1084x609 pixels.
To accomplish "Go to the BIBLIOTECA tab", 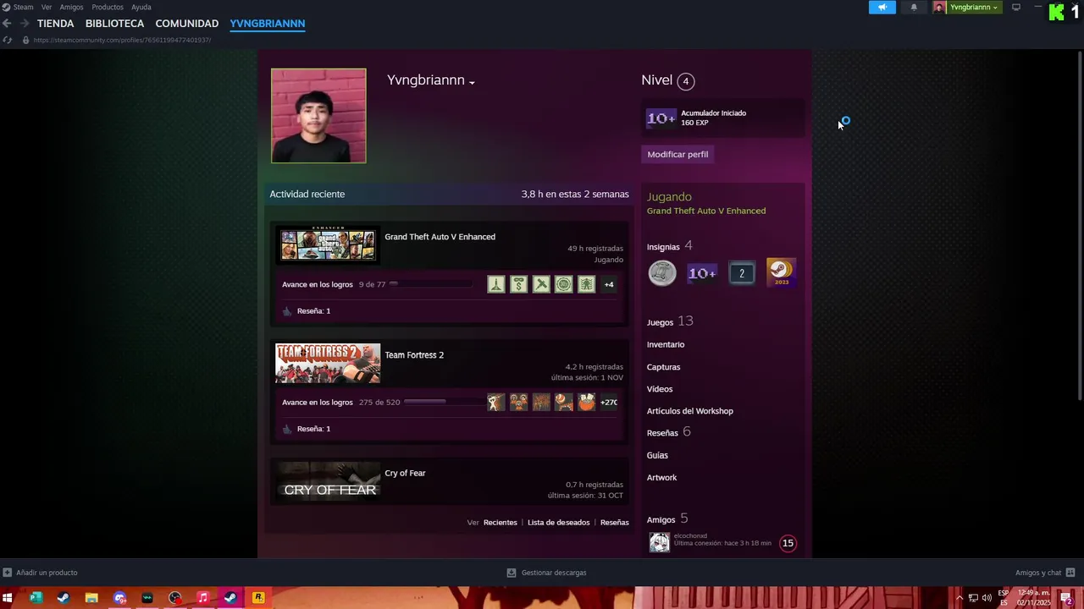I will [114, 24].
